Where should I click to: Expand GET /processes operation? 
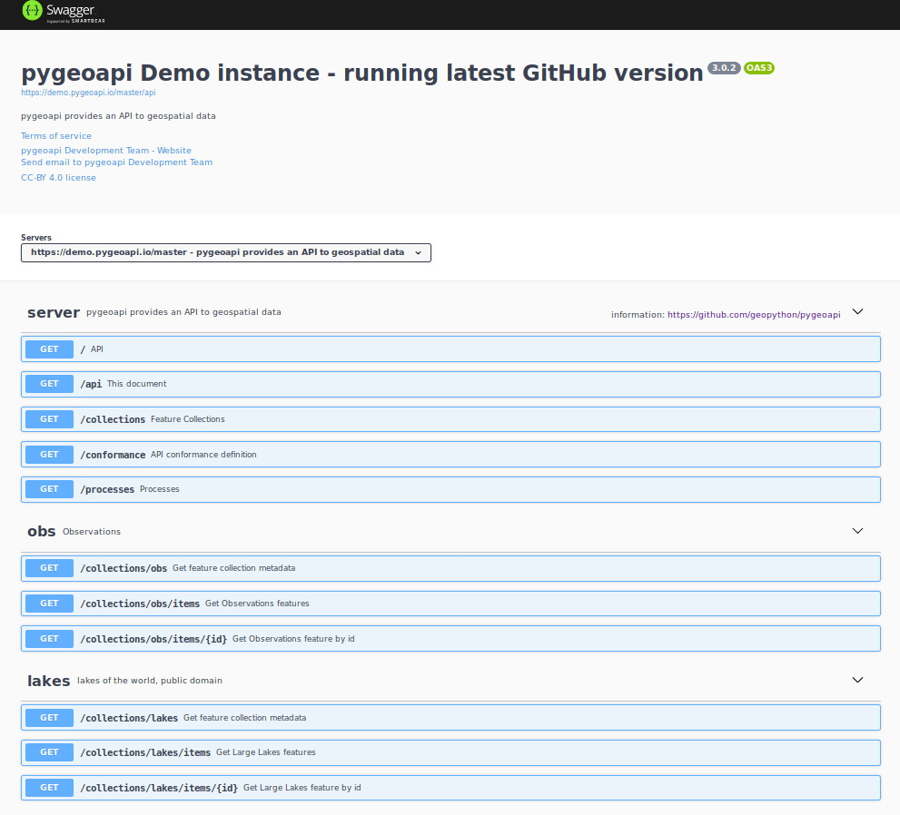tap(450, 489)
